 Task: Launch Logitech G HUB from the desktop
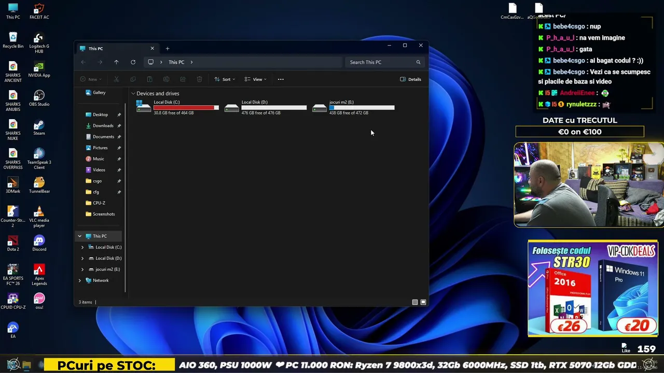39,43
